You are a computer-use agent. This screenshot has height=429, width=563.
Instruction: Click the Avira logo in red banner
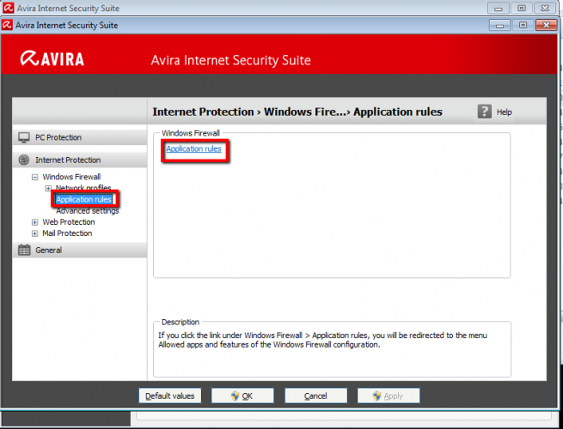pyautogui.click(x=52, y=59)
